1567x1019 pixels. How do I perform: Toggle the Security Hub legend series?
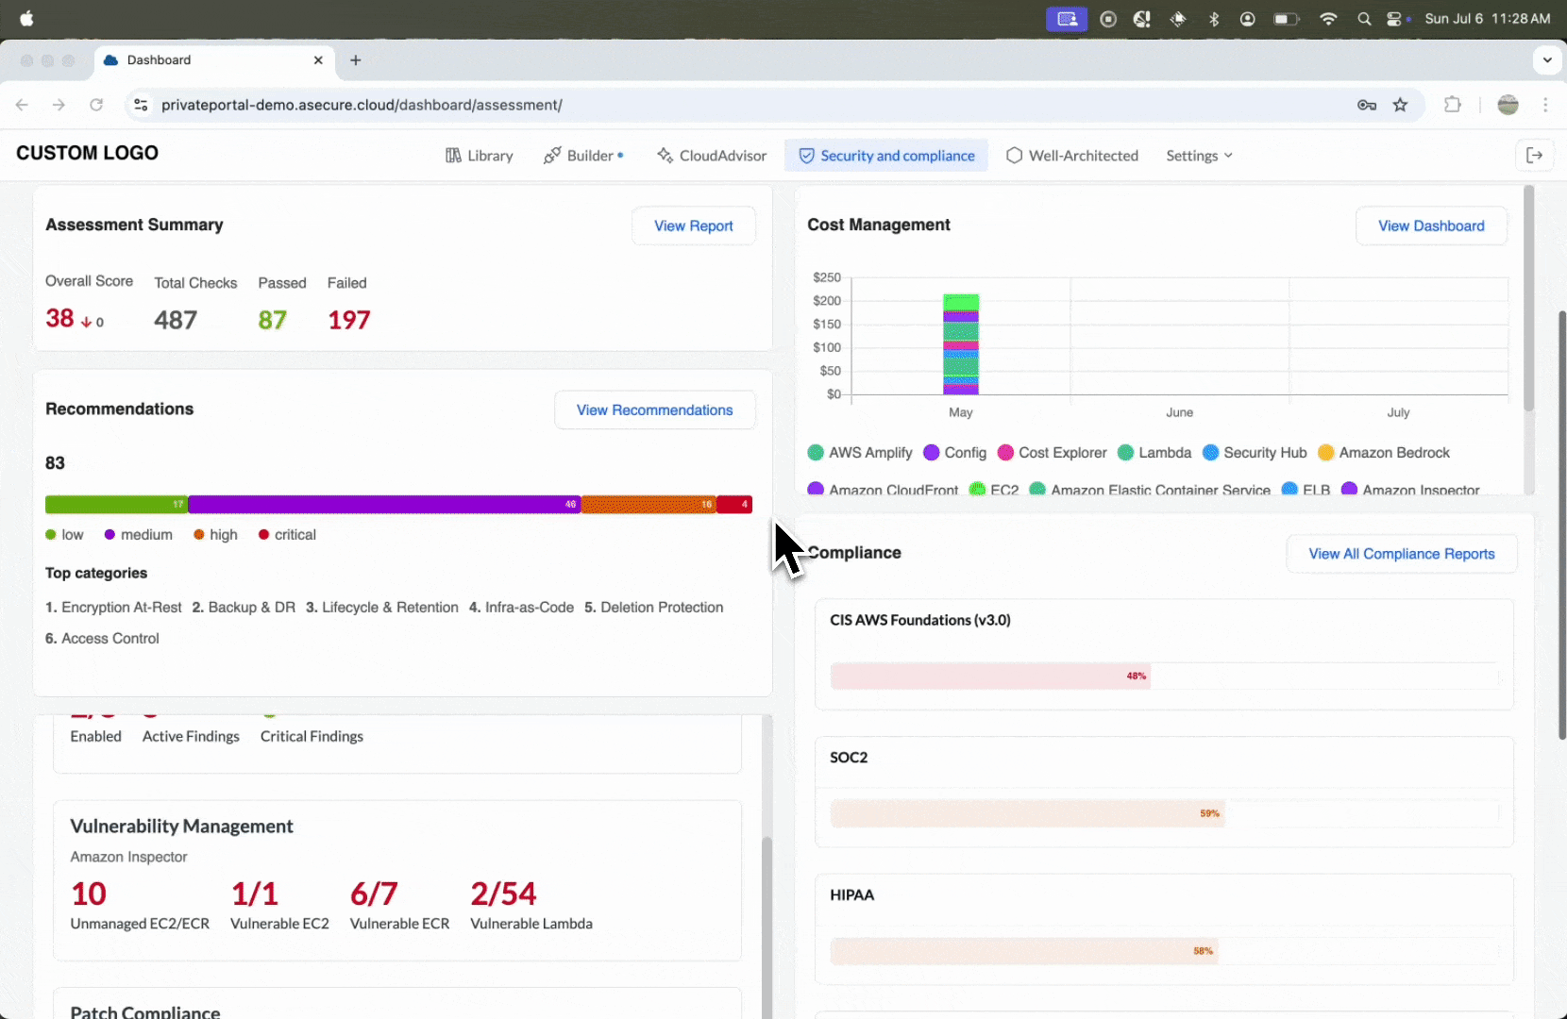[x=1255, y=453]
